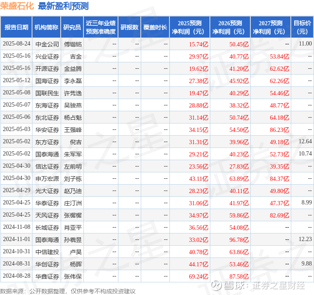The width and height of the screenshot is (314, 295).
Task: Click the 10.74 target price
Action: point(305,153)
